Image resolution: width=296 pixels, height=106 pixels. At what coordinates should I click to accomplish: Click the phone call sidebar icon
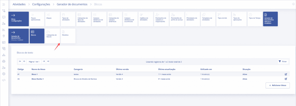3,48
